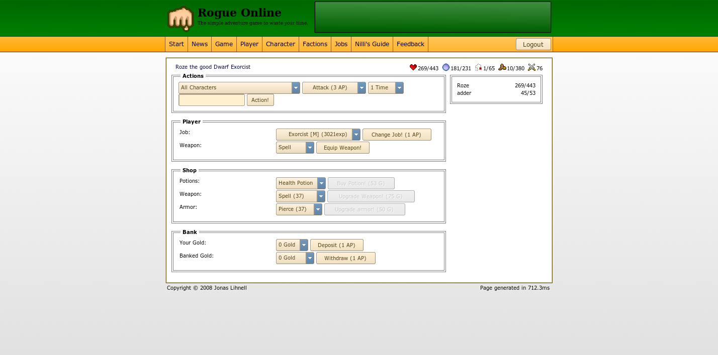This screenshot has height=355, width=718.
Task: Open the 1 Time repeat dropdown
Action: (x=386, y=88)
